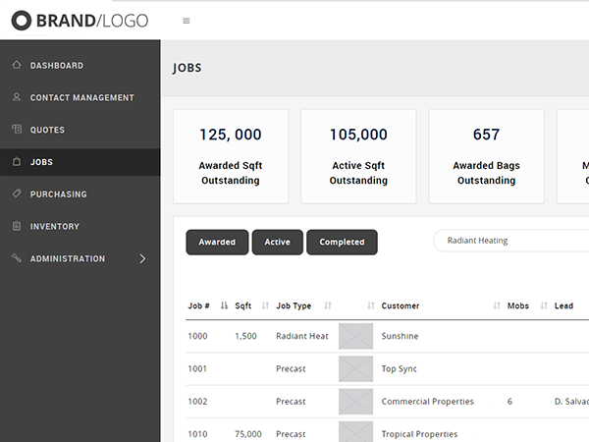This screenshot has width=589, height=442.
Task: Click job number 1010
Action: [x=197, y=434]
